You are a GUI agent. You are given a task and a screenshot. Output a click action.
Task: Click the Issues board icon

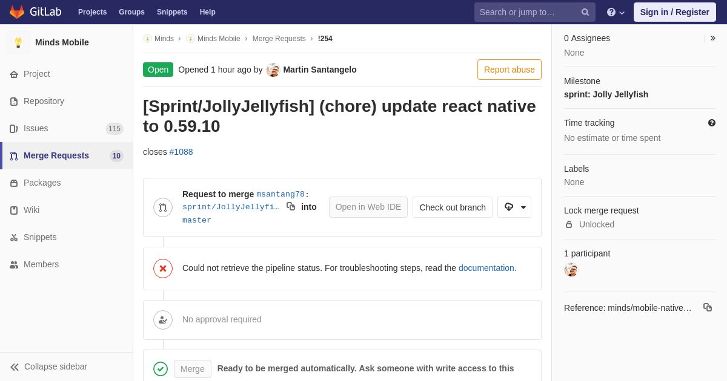(x=14, y=129)
